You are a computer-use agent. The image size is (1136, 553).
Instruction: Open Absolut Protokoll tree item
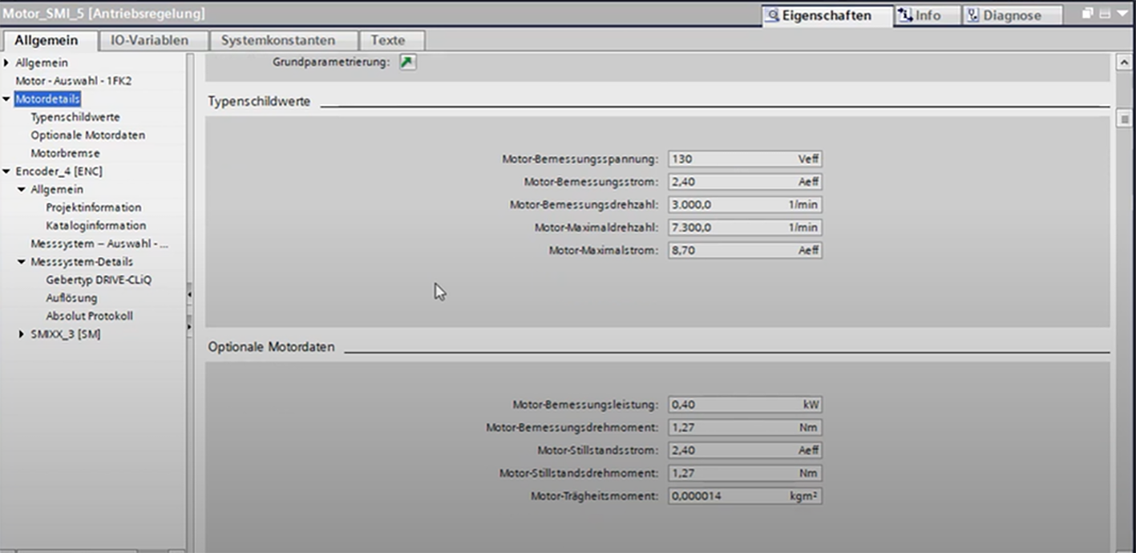(x=90, y=316)
